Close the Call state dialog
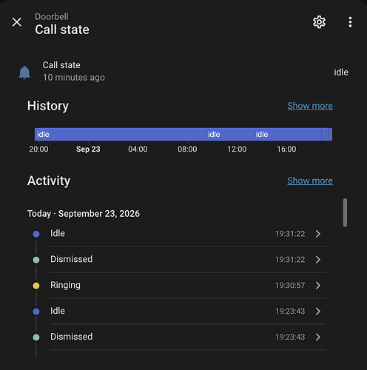 (x=17, y=22)
